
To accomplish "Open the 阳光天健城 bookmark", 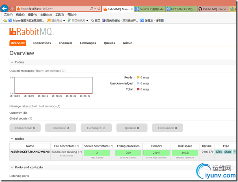I will 120,20.
